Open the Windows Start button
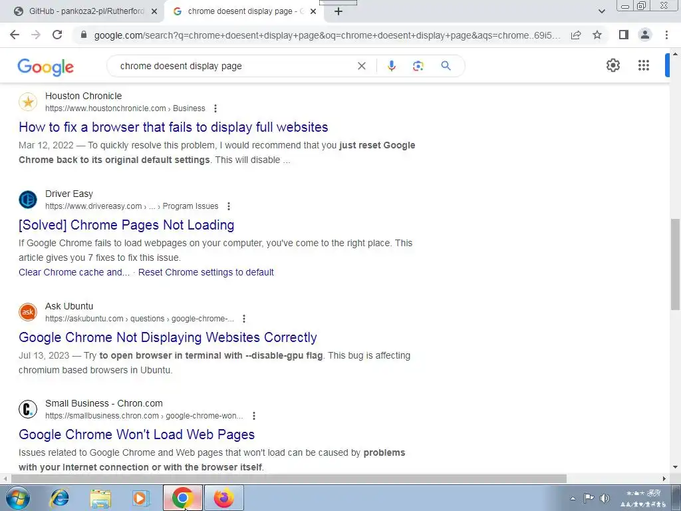Image resolution: width=681 pixels, height=511 pixels. click(18, 498)
